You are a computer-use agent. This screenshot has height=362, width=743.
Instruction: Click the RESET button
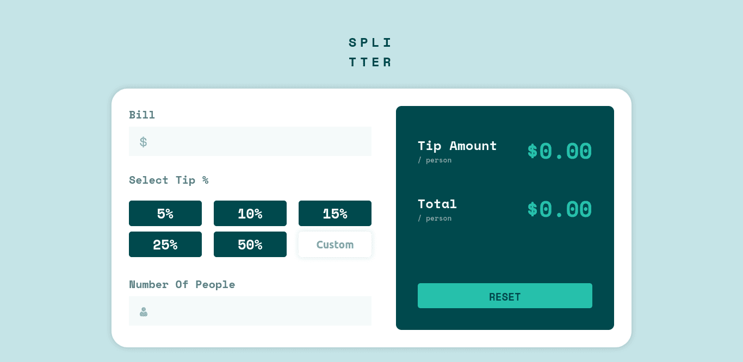505,296
